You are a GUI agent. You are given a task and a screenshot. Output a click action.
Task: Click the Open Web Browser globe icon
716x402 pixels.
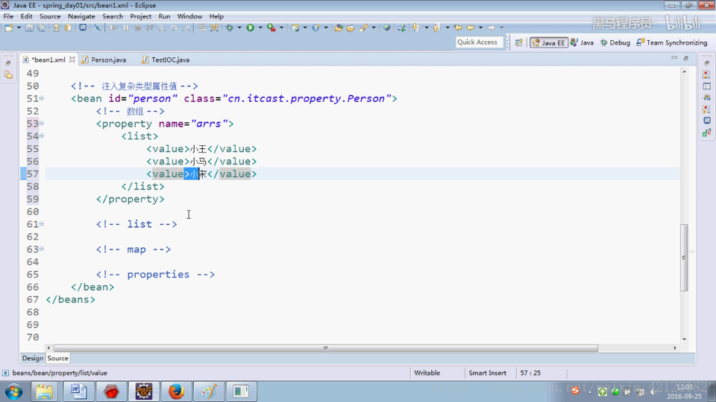(387, 28)
